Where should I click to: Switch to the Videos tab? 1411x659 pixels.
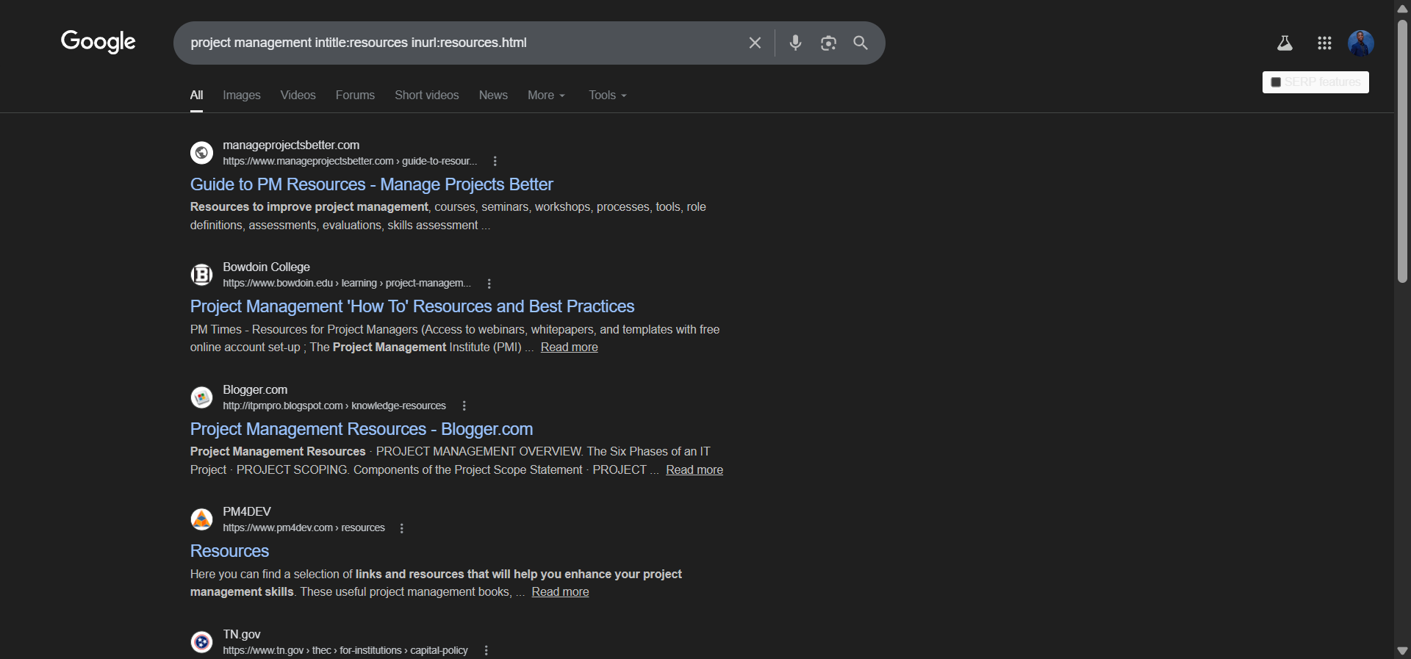[298, 96]
